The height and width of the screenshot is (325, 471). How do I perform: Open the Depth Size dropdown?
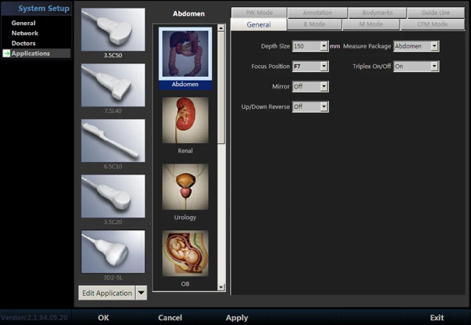pyautogui.click(x=310, y=46)
